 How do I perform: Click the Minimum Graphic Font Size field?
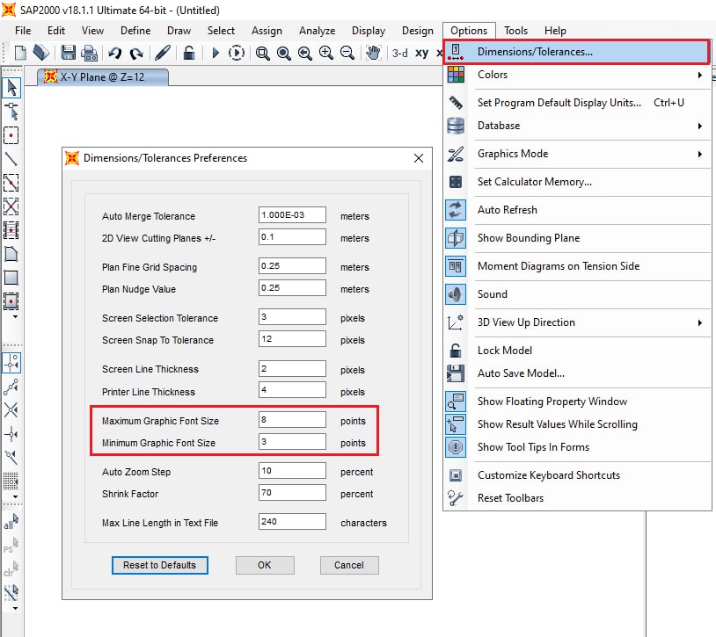pyautogui.click(x=292, y=441)
